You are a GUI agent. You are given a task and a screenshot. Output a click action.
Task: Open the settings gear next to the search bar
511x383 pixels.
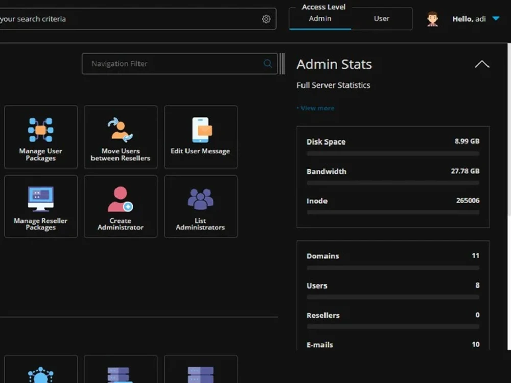(x=266, y=19)
